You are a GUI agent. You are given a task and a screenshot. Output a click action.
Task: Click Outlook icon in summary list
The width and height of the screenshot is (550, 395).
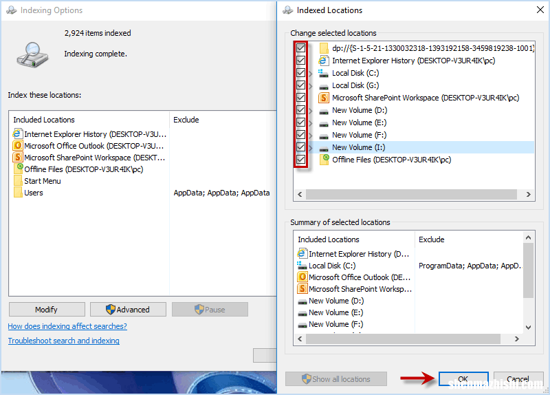tap(302, 277)
